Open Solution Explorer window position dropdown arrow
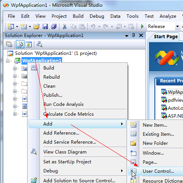183x183 pixels. [127, 36]
